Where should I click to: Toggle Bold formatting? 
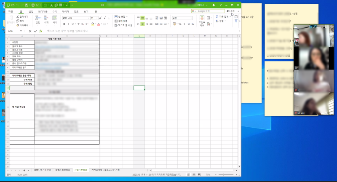click(x=64, y=24)
